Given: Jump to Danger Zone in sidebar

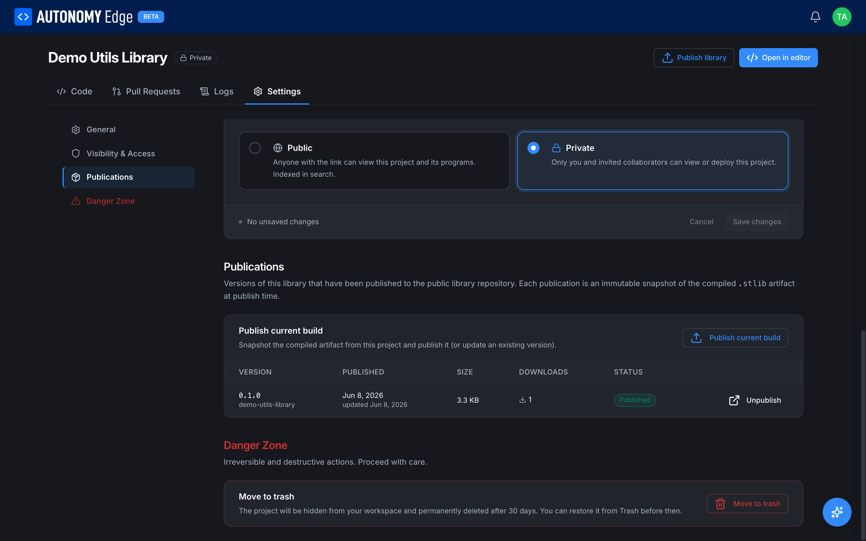Looking at the screenshot, I should coord(129,201).
